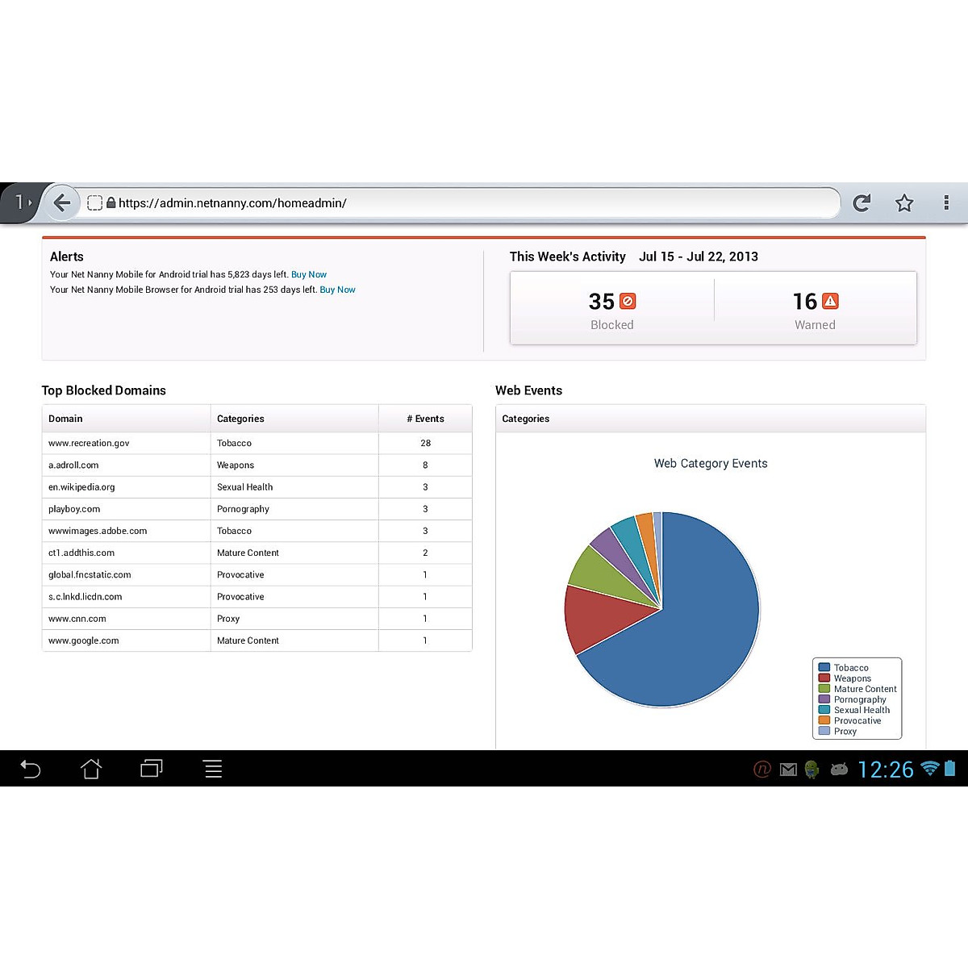Sort table by the # Events column header
968x968 pixels.
coord(425,419)
